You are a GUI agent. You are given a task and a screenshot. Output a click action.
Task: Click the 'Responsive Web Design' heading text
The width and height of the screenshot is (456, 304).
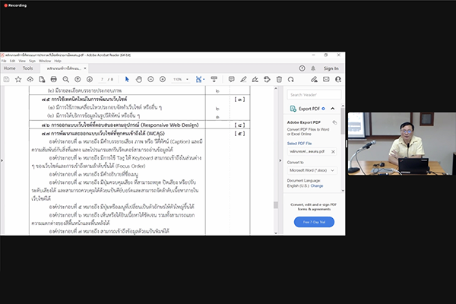(x=169, y=125)
